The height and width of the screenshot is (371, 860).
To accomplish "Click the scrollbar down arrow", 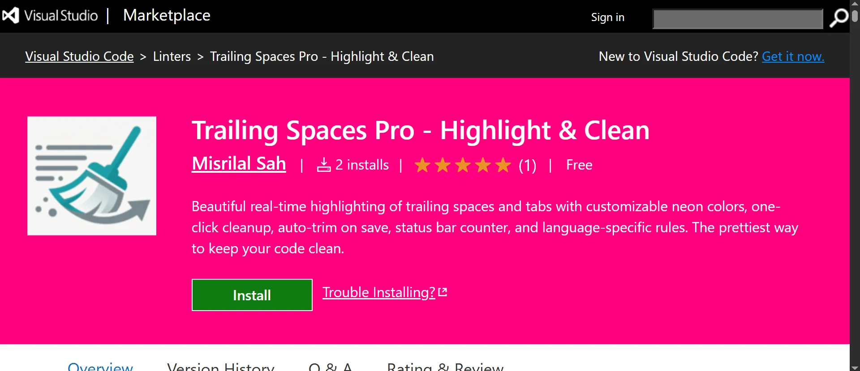I will pyautogui.click(x=855, y=367).
